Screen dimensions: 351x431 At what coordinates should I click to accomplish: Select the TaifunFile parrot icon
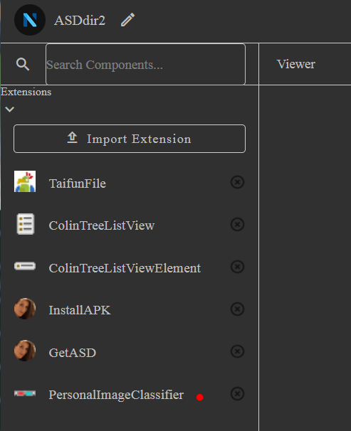(x=25, y=181)
